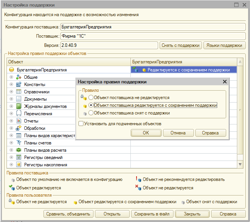Click the tree scrollbar up arrow
250x222 pixels.
pyautogui.click(x=240, y=62)
